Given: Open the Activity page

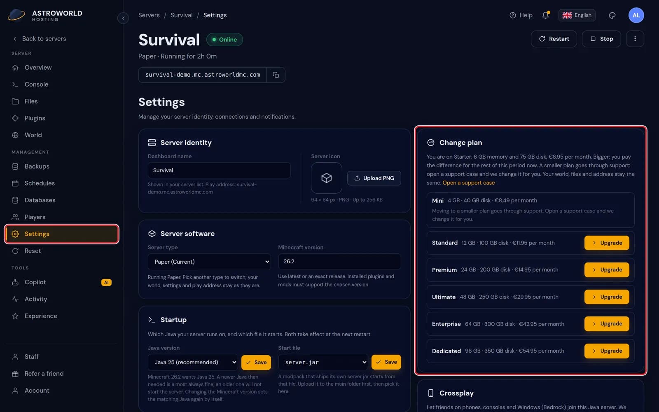Looking at the screenshot, I should [x=62, y=299].
